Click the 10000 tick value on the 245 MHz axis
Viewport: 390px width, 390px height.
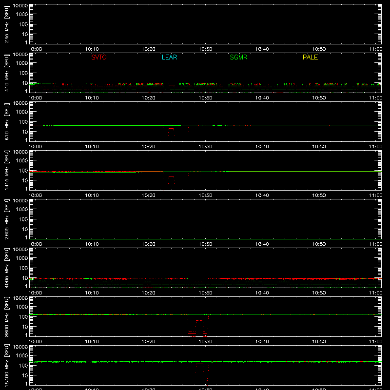(x=20, y=6)
